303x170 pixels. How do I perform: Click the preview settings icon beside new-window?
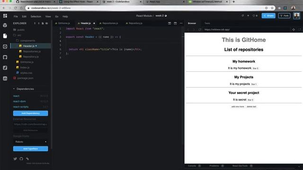[294, 29]
